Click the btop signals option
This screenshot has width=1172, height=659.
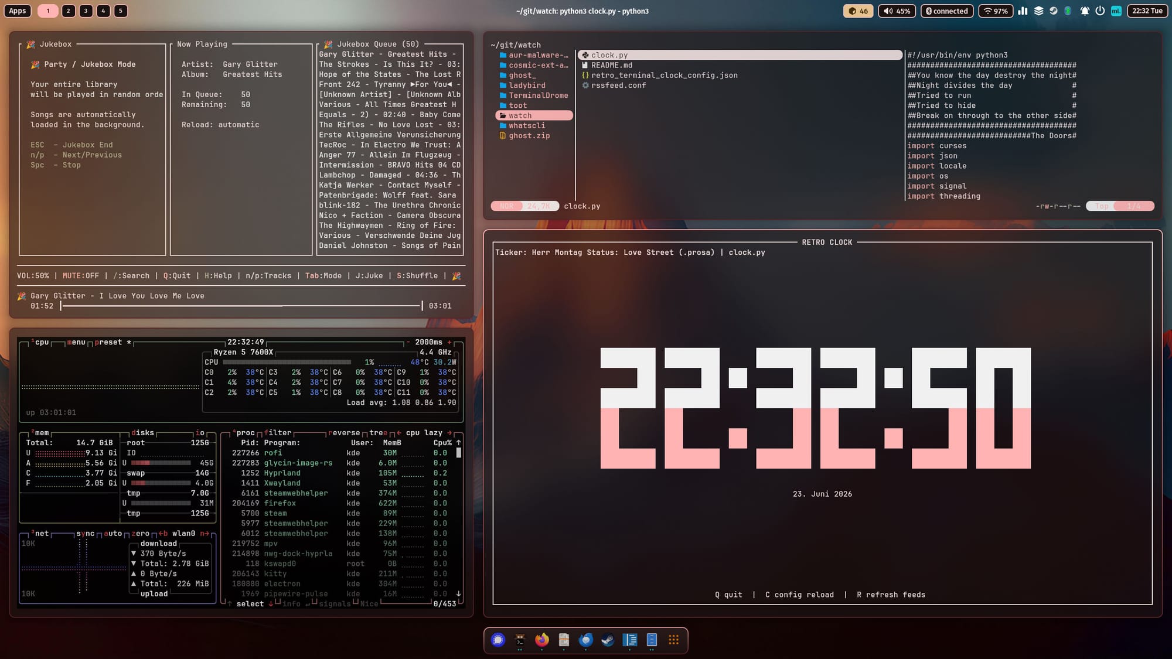coord(335,604)
